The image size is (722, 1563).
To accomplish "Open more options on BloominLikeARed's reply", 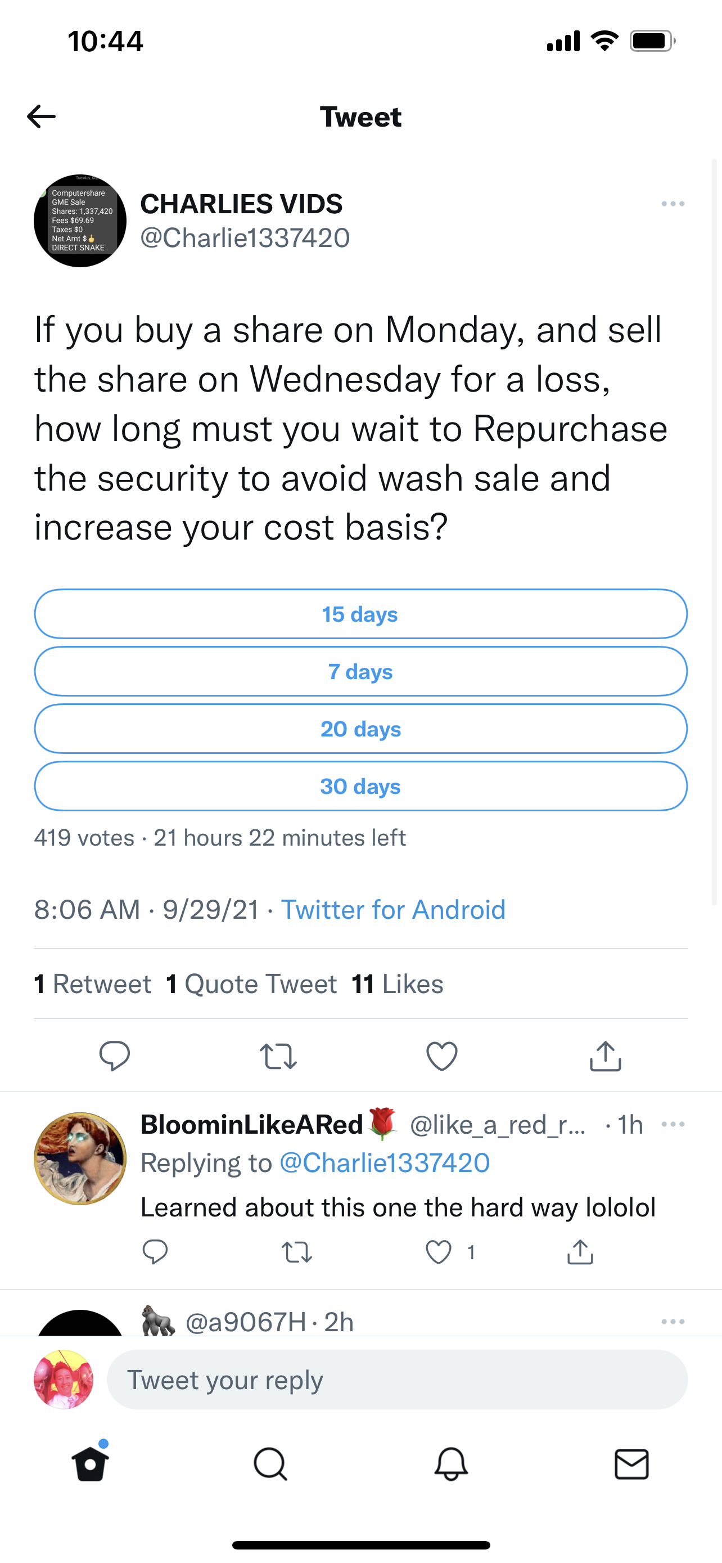I will point(673,1124).
